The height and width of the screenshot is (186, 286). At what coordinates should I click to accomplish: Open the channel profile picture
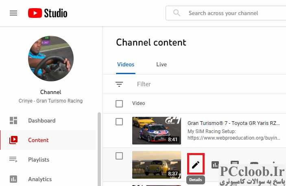[51, 59]
